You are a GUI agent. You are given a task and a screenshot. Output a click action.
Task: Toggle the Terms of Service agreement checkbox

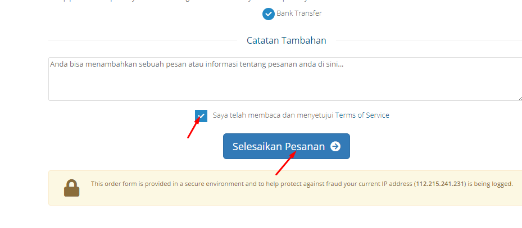pyautogui.click(x=201, y=116)
